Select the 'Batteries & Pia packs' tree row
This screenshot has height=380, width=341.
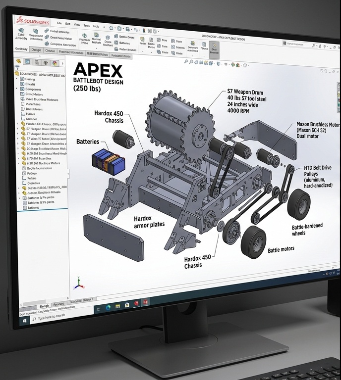38,198
